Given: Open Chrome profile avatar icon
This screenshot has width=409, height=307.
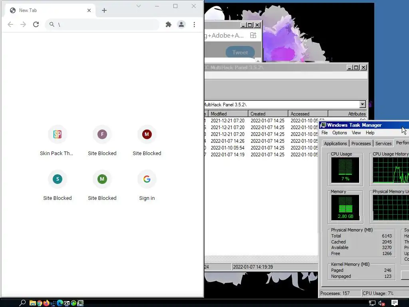Looking at the screenshot, I should pyautogui.click(x=181, y=24).
